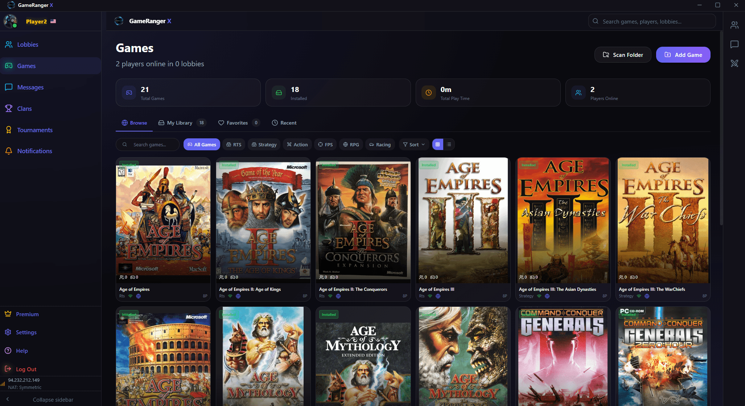Click the Installed drive icon in stats
This screenshot has height=406, width=745.
279,93
